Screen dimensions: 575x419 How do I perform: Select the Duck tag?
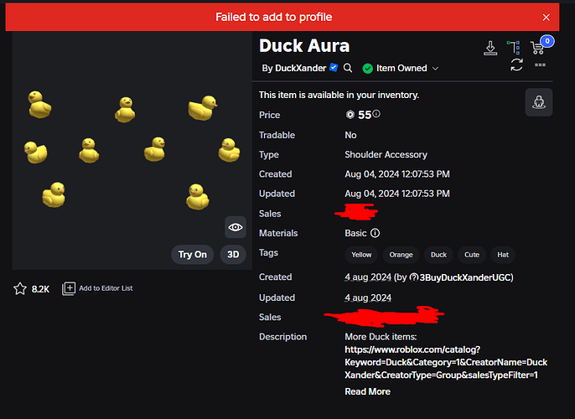[438, 255]
